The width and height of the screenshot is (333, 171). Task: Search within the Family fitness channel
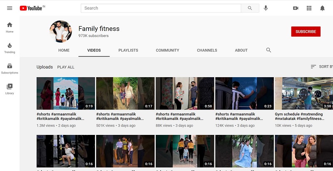coord(268,50)
